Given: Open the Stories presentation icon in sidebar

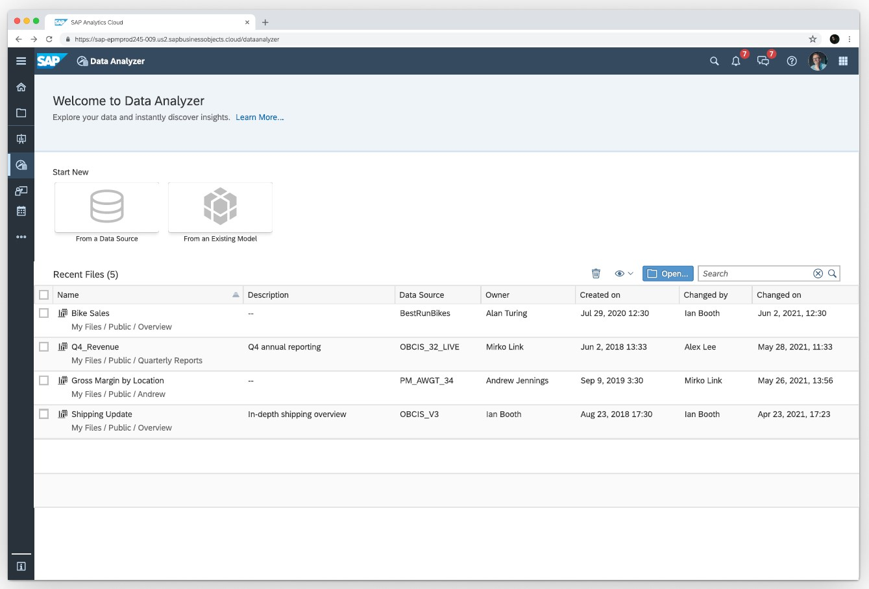Looking at the screenshot, I should (21, 139).
